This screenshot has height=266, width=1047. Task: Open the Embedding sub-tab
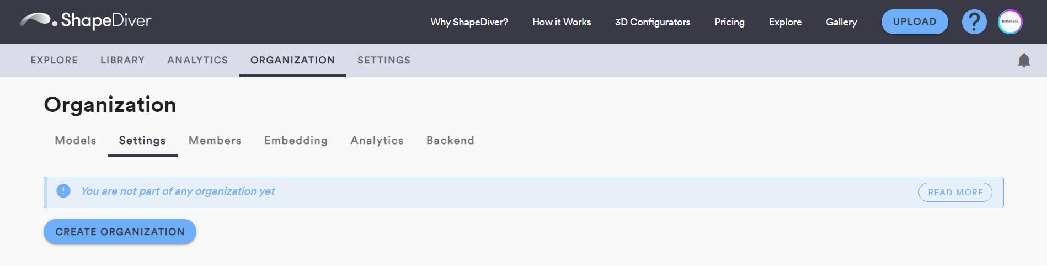[296, 141]
